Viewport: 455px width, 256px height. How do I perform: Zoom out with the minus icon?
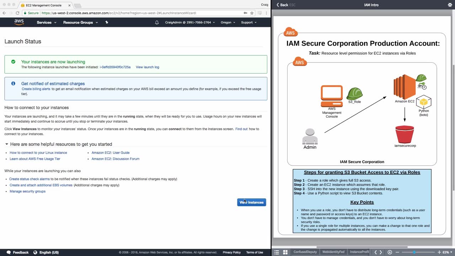(x=398, y=252)
